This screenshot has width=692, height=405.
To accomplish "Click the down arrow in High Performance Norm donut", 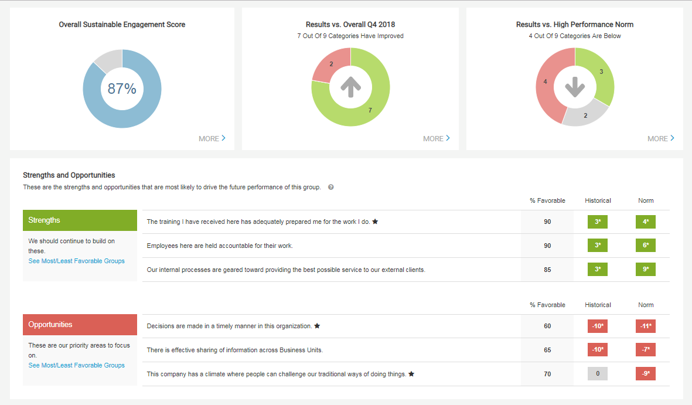I will [575, 87].
